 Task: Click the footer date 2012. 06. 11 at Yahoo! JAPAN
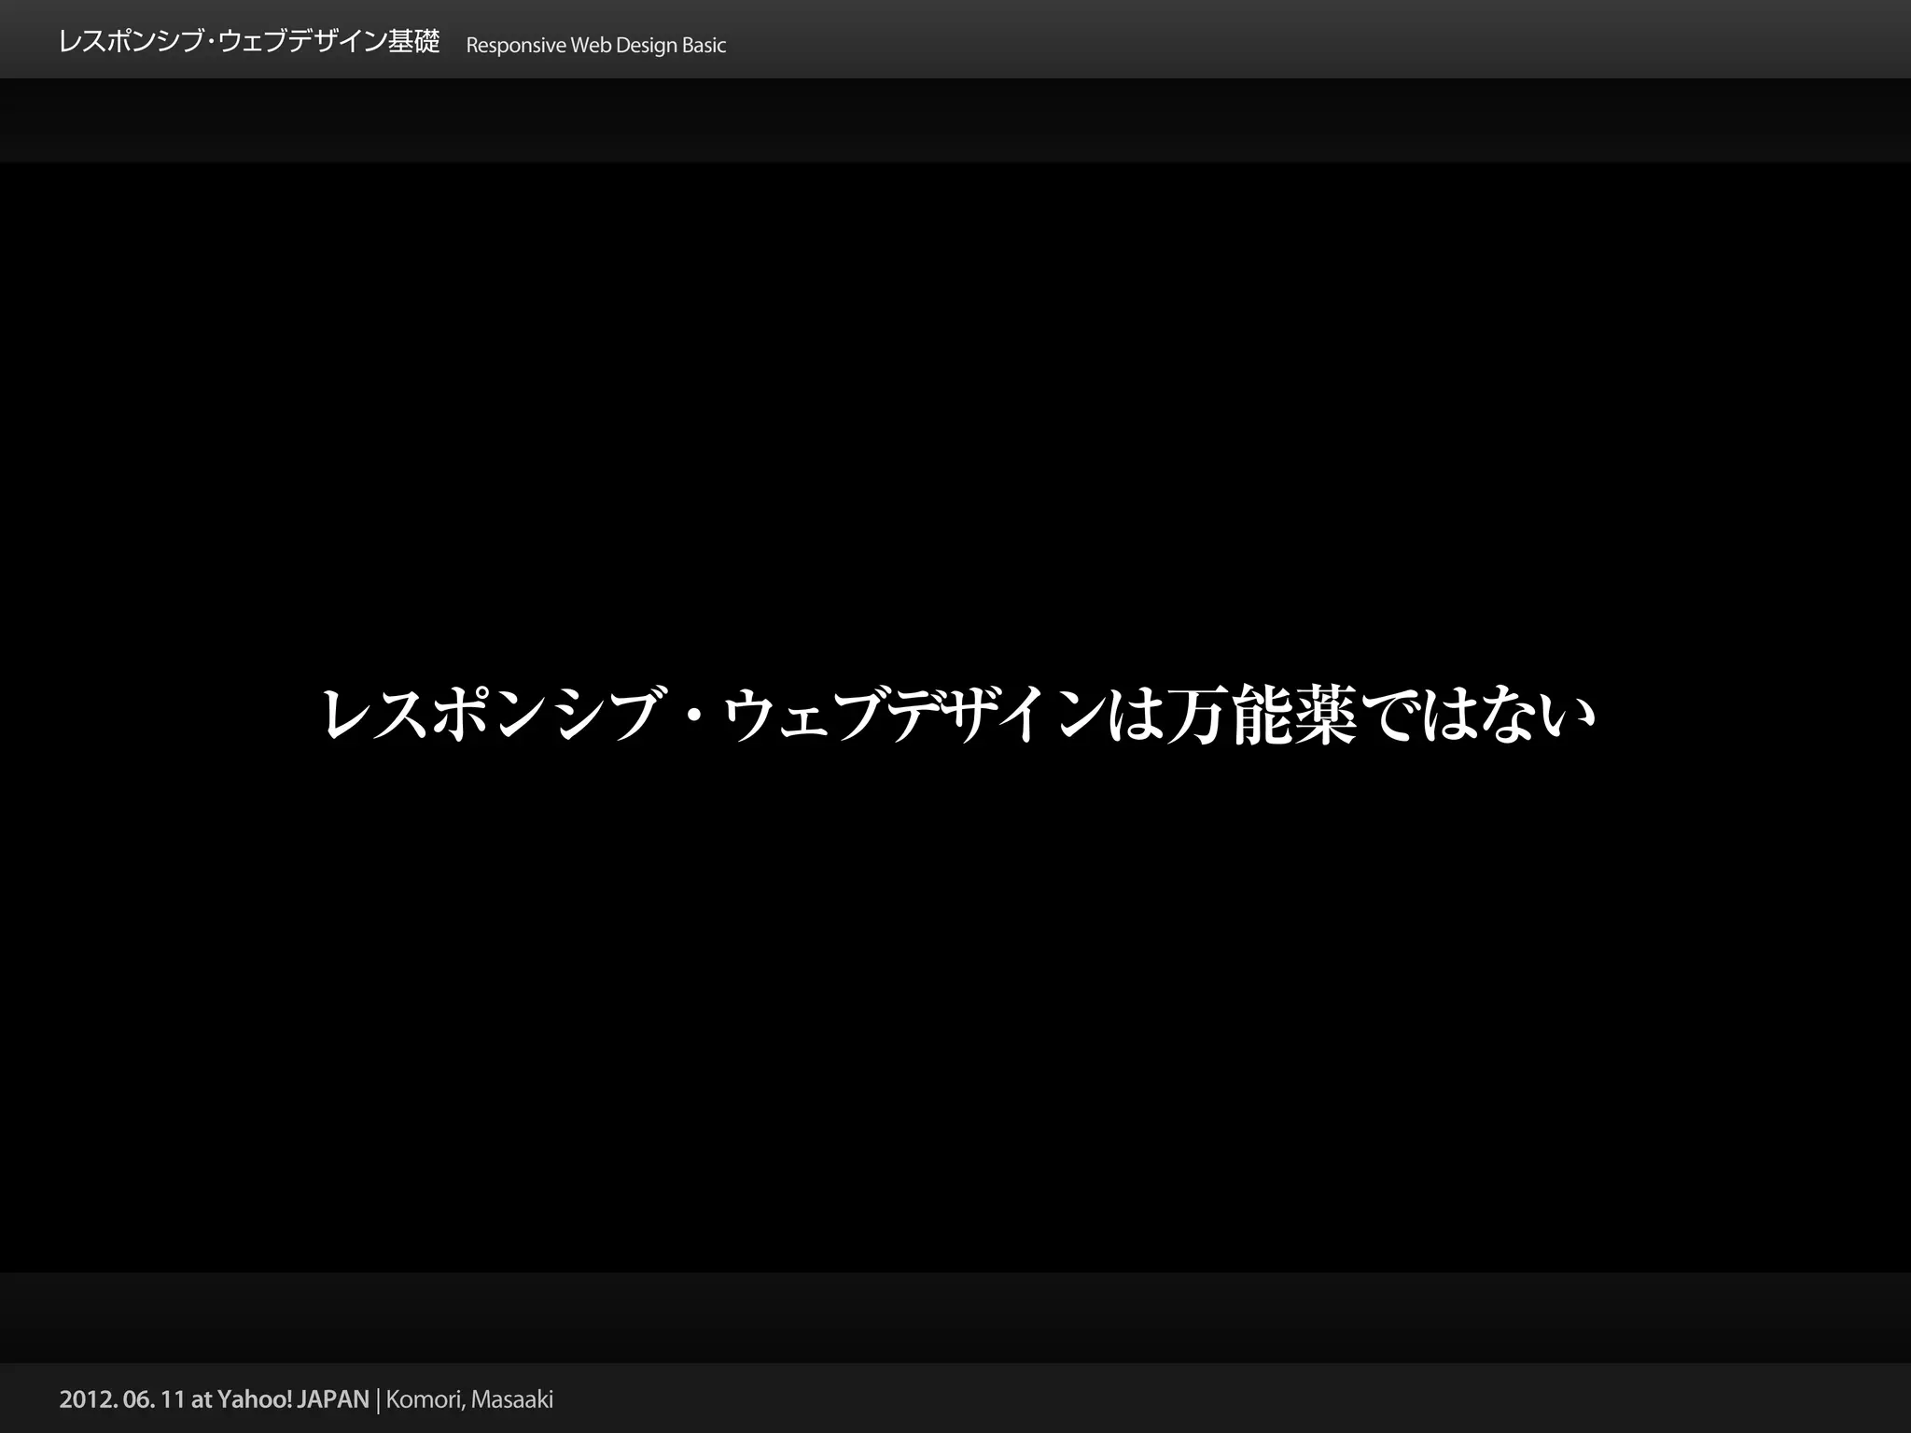(215, 1399)
